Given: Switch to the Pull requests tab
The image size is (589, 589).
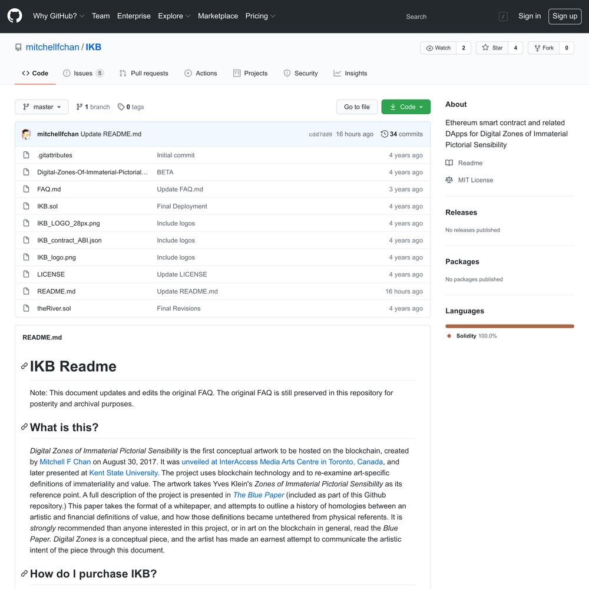Looking at the screenshot, I should [x=144, y=73].
